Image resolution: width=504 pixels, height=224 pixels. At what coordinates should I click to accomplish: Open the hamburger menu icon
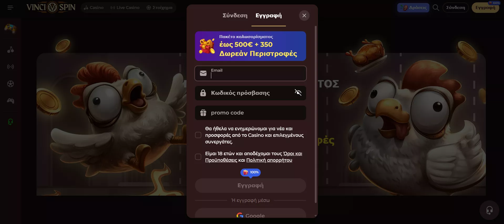[x=10, y=8]
